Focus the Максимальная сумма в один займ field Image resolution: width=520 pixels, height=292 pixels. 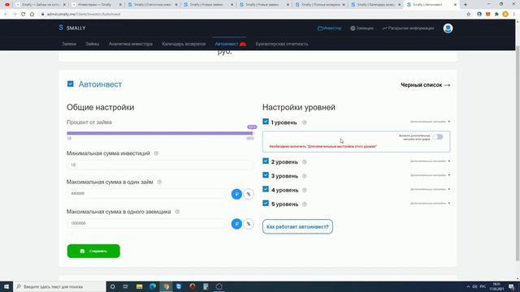click(x=148, y=193)
